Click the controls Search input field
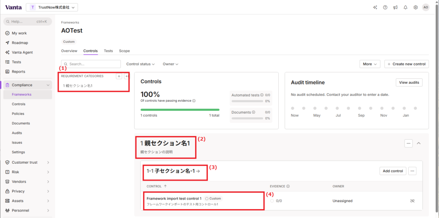Viewport: 439px width, 218px height. [91, 64]
